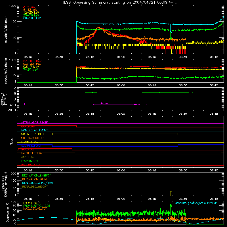Screen dimensions: 227x227
Task: Click the HESSI Observing Summary title text
Action: (120, 2)
